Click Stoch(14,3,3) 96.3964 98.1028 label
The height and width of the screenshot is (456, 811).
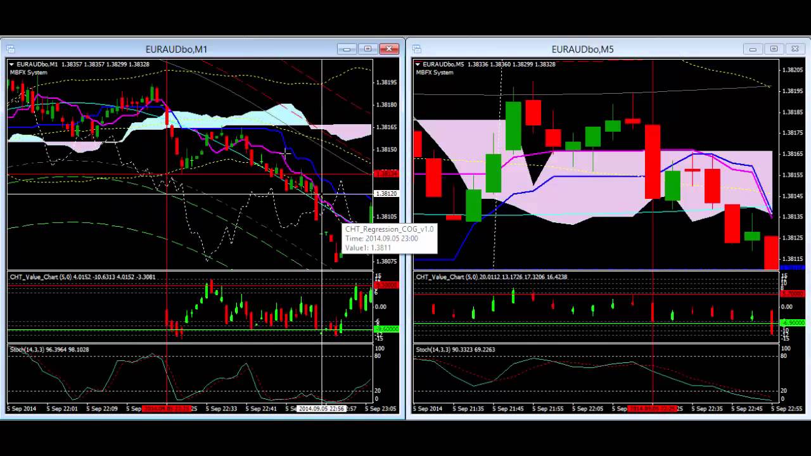[x=49, y=350]
